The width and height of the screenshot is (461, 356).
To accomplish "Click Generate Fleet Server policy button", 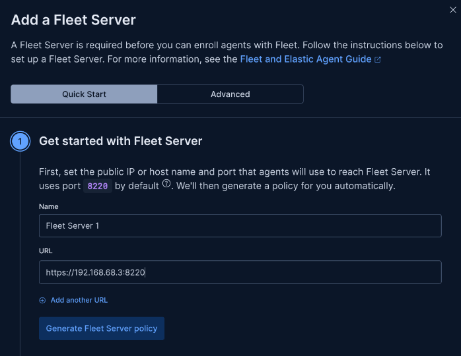I will pyautogui.click(x=102, y=328).
